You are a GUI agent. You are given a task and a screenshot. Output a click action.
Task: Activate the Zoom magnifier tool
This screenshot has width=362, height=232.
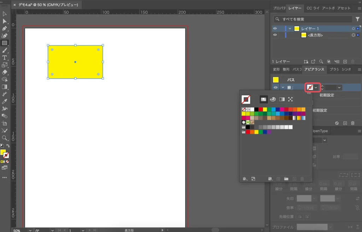[5, 138]
